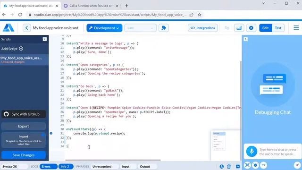The image size is (302, 170).
Task: Click the console.log line 31
Action: click(x=99, y=133)
